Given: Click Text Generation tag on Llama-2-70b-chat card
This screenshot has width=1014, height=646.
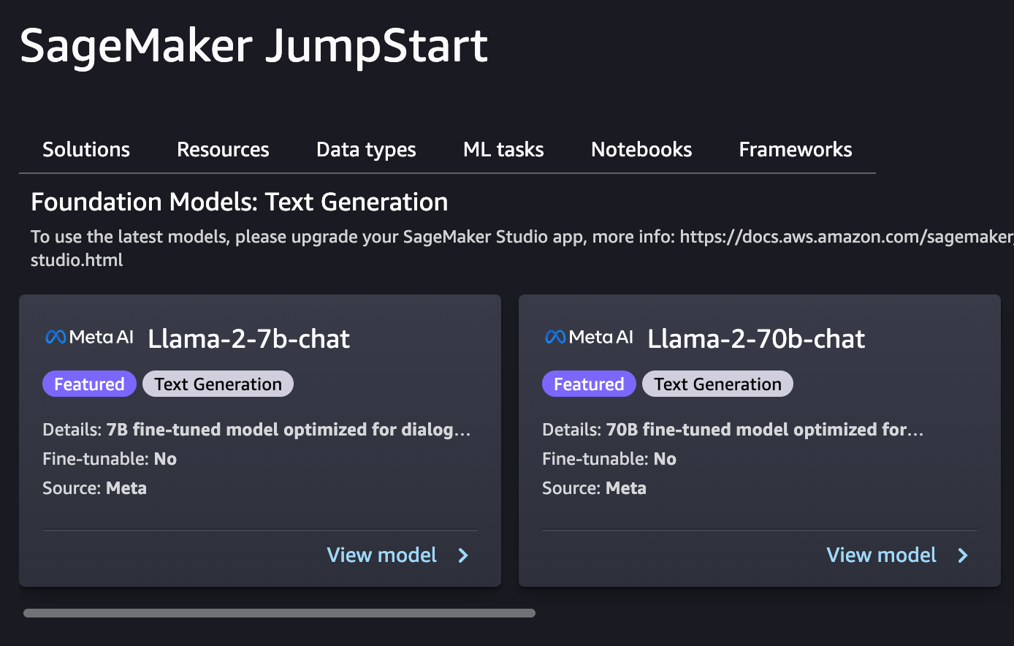Looking at the screenshot, I should coord(717,384).
